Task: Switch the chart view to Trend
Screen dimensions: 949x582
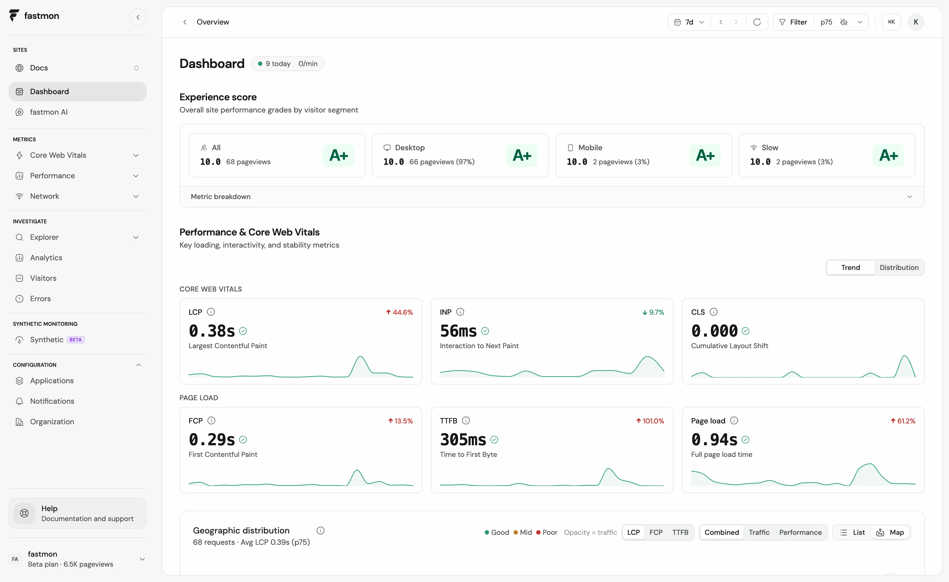Action: tap(850, 267)
